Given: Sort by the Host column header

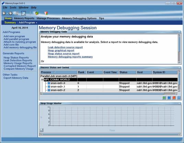Looking at the screenshot, I should click(x=144, y=72).
